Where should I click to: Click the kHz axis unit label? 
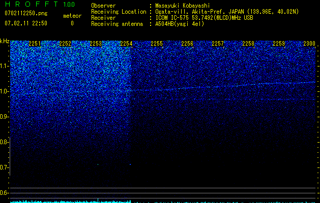click(x=5, y=41)
